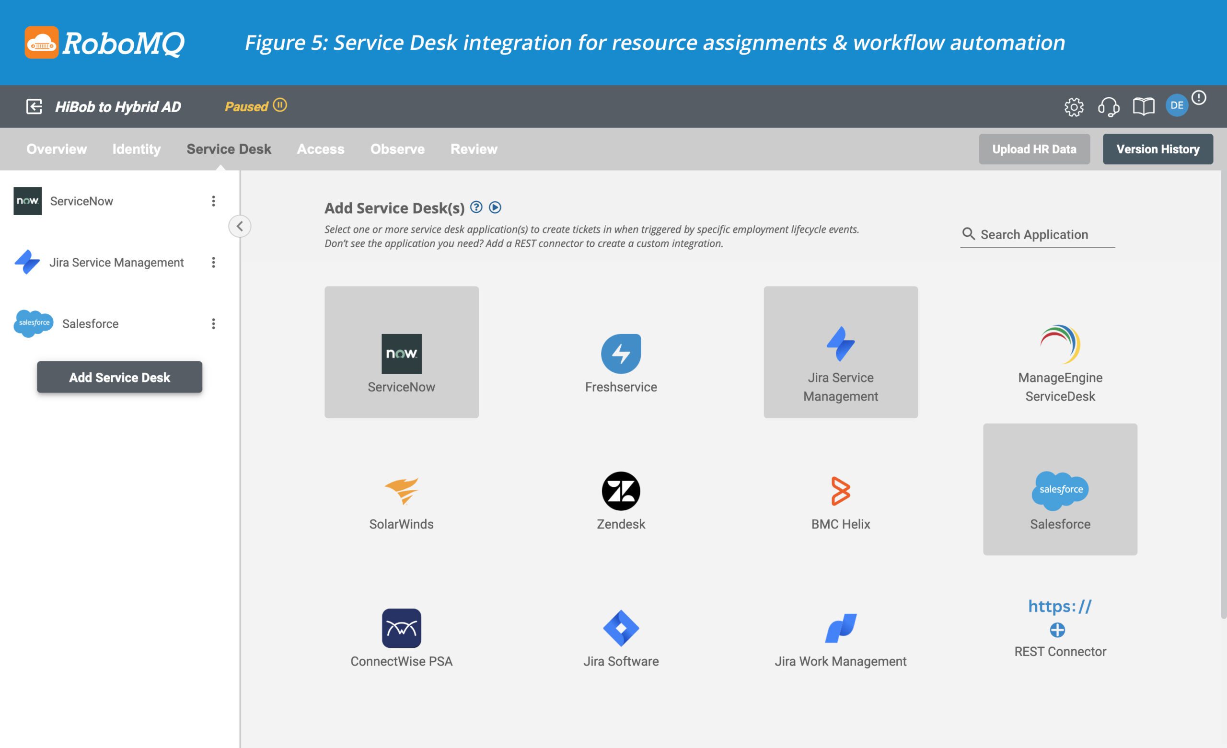Click the Add Service Desk button
The height and width of the screenshot is (748, 1227).
click(x=119, y=377)
